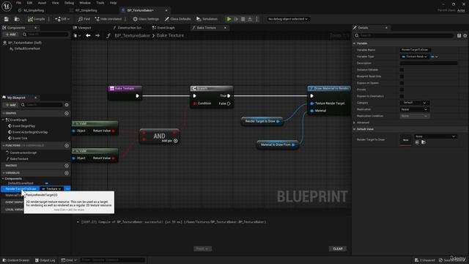
Task: Click Add in the Components panel
Action: 10,34
